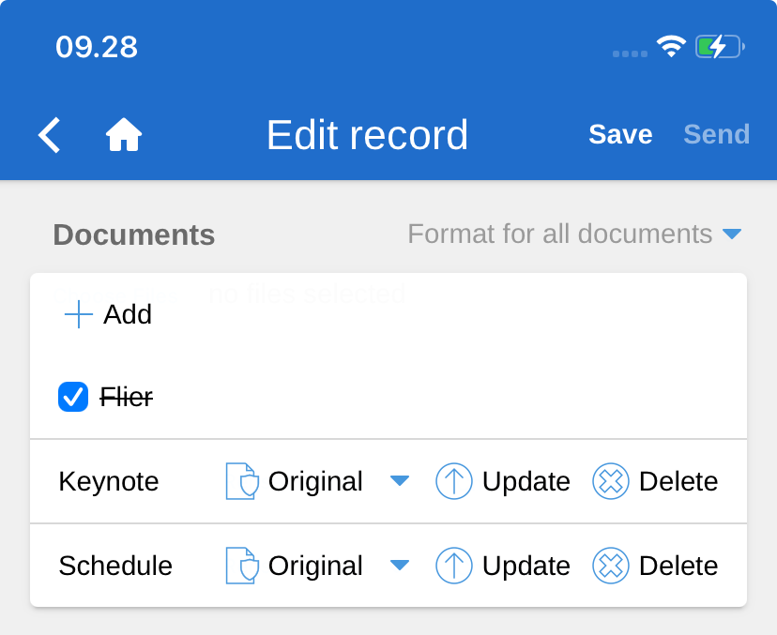Tap the Wi-Fi status icon
This screenshot has width=777, height=635.
tap(671, 46)
